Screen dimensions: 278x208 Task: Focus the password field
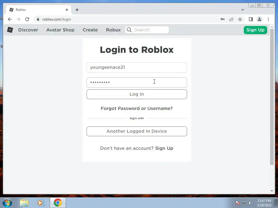tap(137, 83)
